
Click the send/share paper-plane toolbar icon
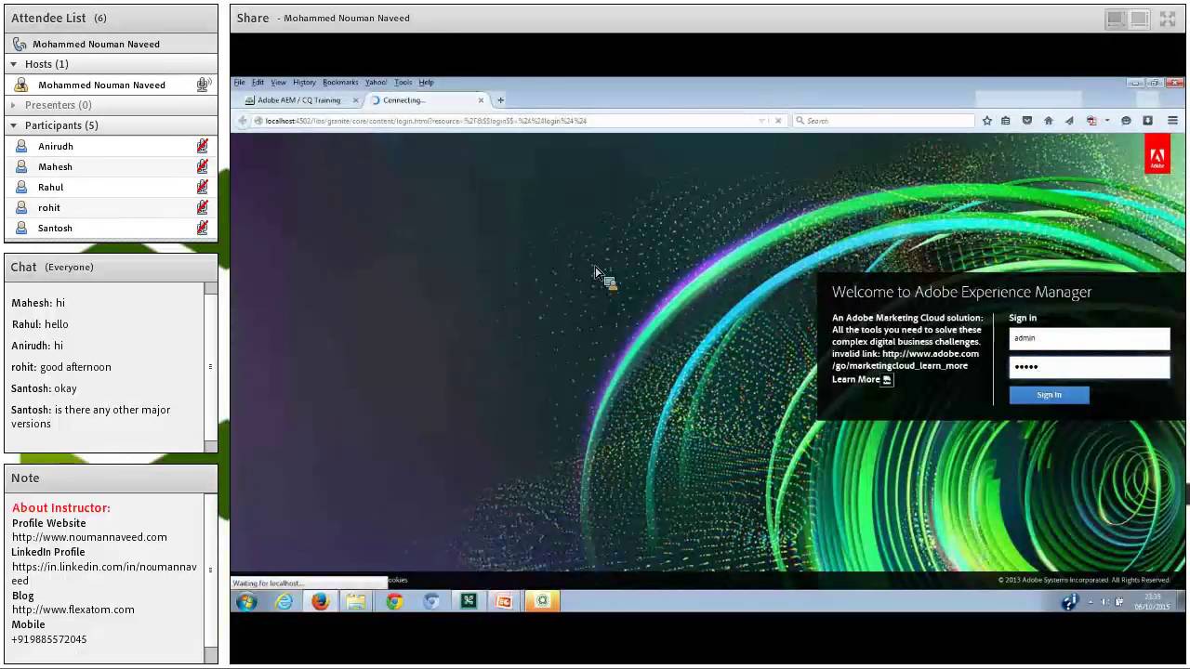point(1069,121)
